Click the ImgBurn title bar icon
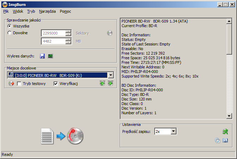 (x=5, y=5)
